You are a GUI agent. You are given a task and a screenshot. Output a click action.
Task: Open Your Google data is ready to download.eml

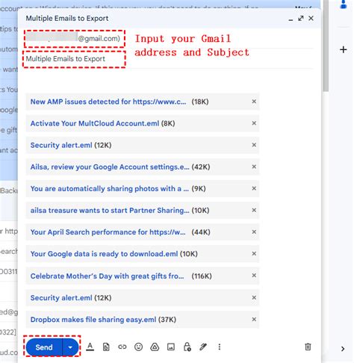pyautogui.click(x=104, y=254)
